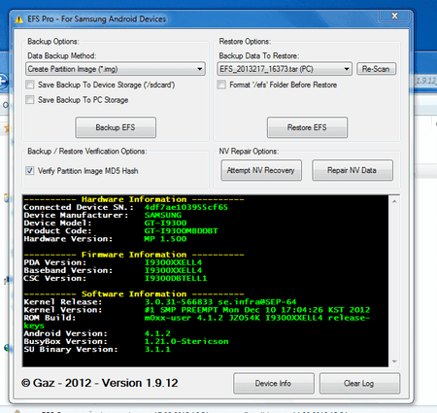The width and height of the screenshot is (437, 413).
Task: Open the Data Backup Method dropdown
Action: point(199,69)
